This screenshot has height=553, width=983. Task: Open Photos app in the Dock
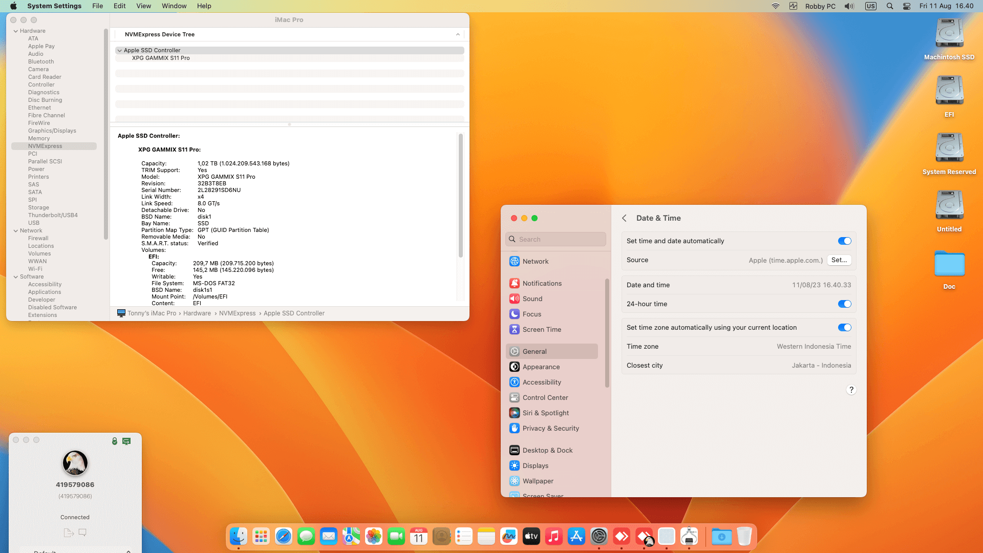[x=374, y=536]
